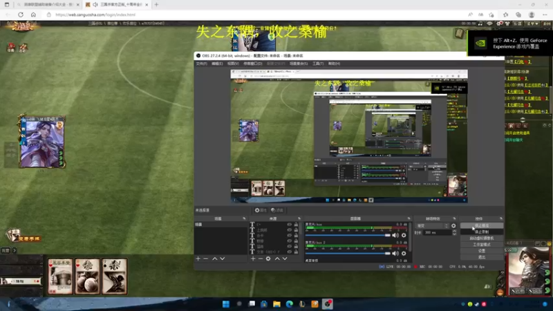Toggle lock on the second source row

click(297, 230)
